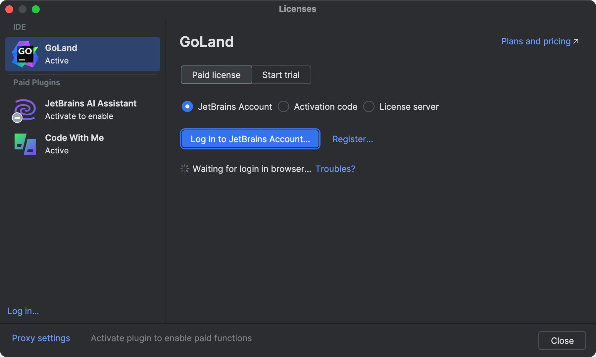Viewport: 596px width, 357px height.
Task: Click the Log in link at sidebar bottom
Action: click(23, 311)
